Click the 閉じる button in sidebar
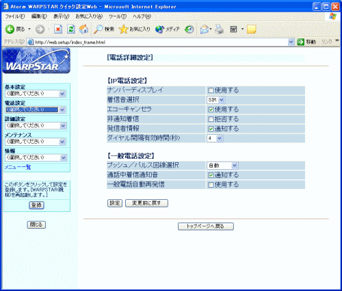Image resolution: width=342 pixels, height=291 pixels. 36,225
